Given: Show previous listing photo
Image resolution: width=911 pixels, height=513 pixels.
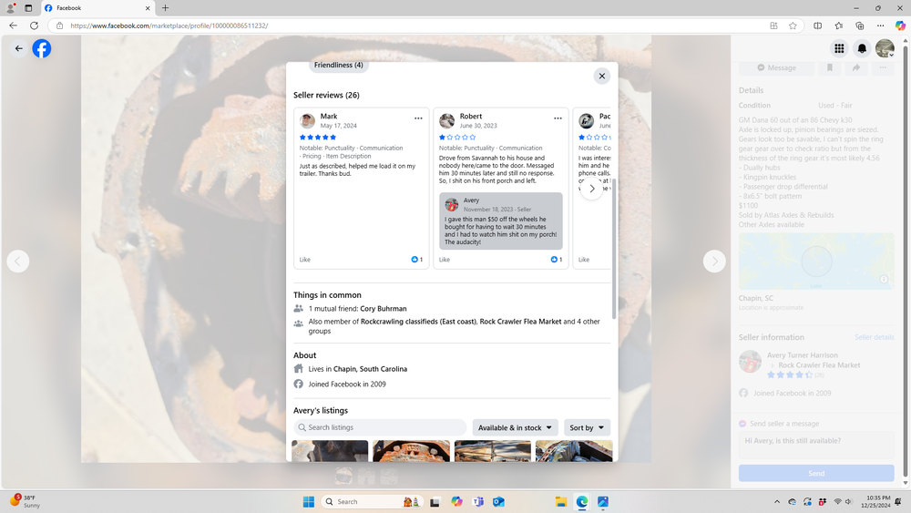Looking at the screenshot, I should point(18,262).
